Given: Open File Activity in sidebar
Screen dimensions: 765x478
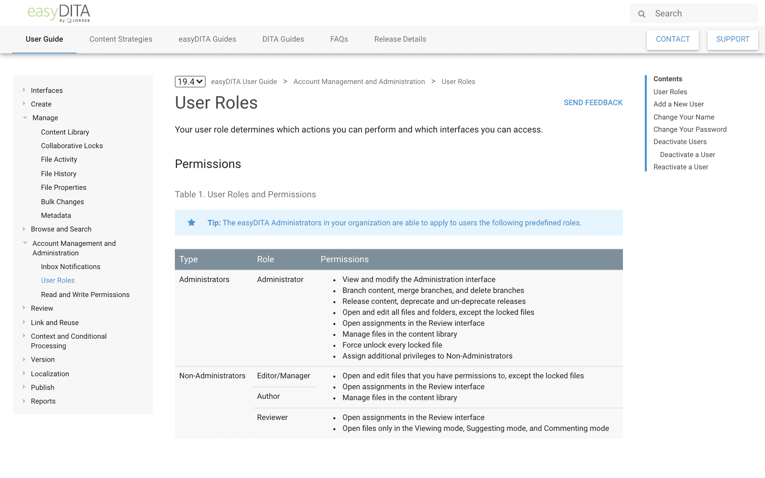Looking at the screenshot, I should 59,159.
